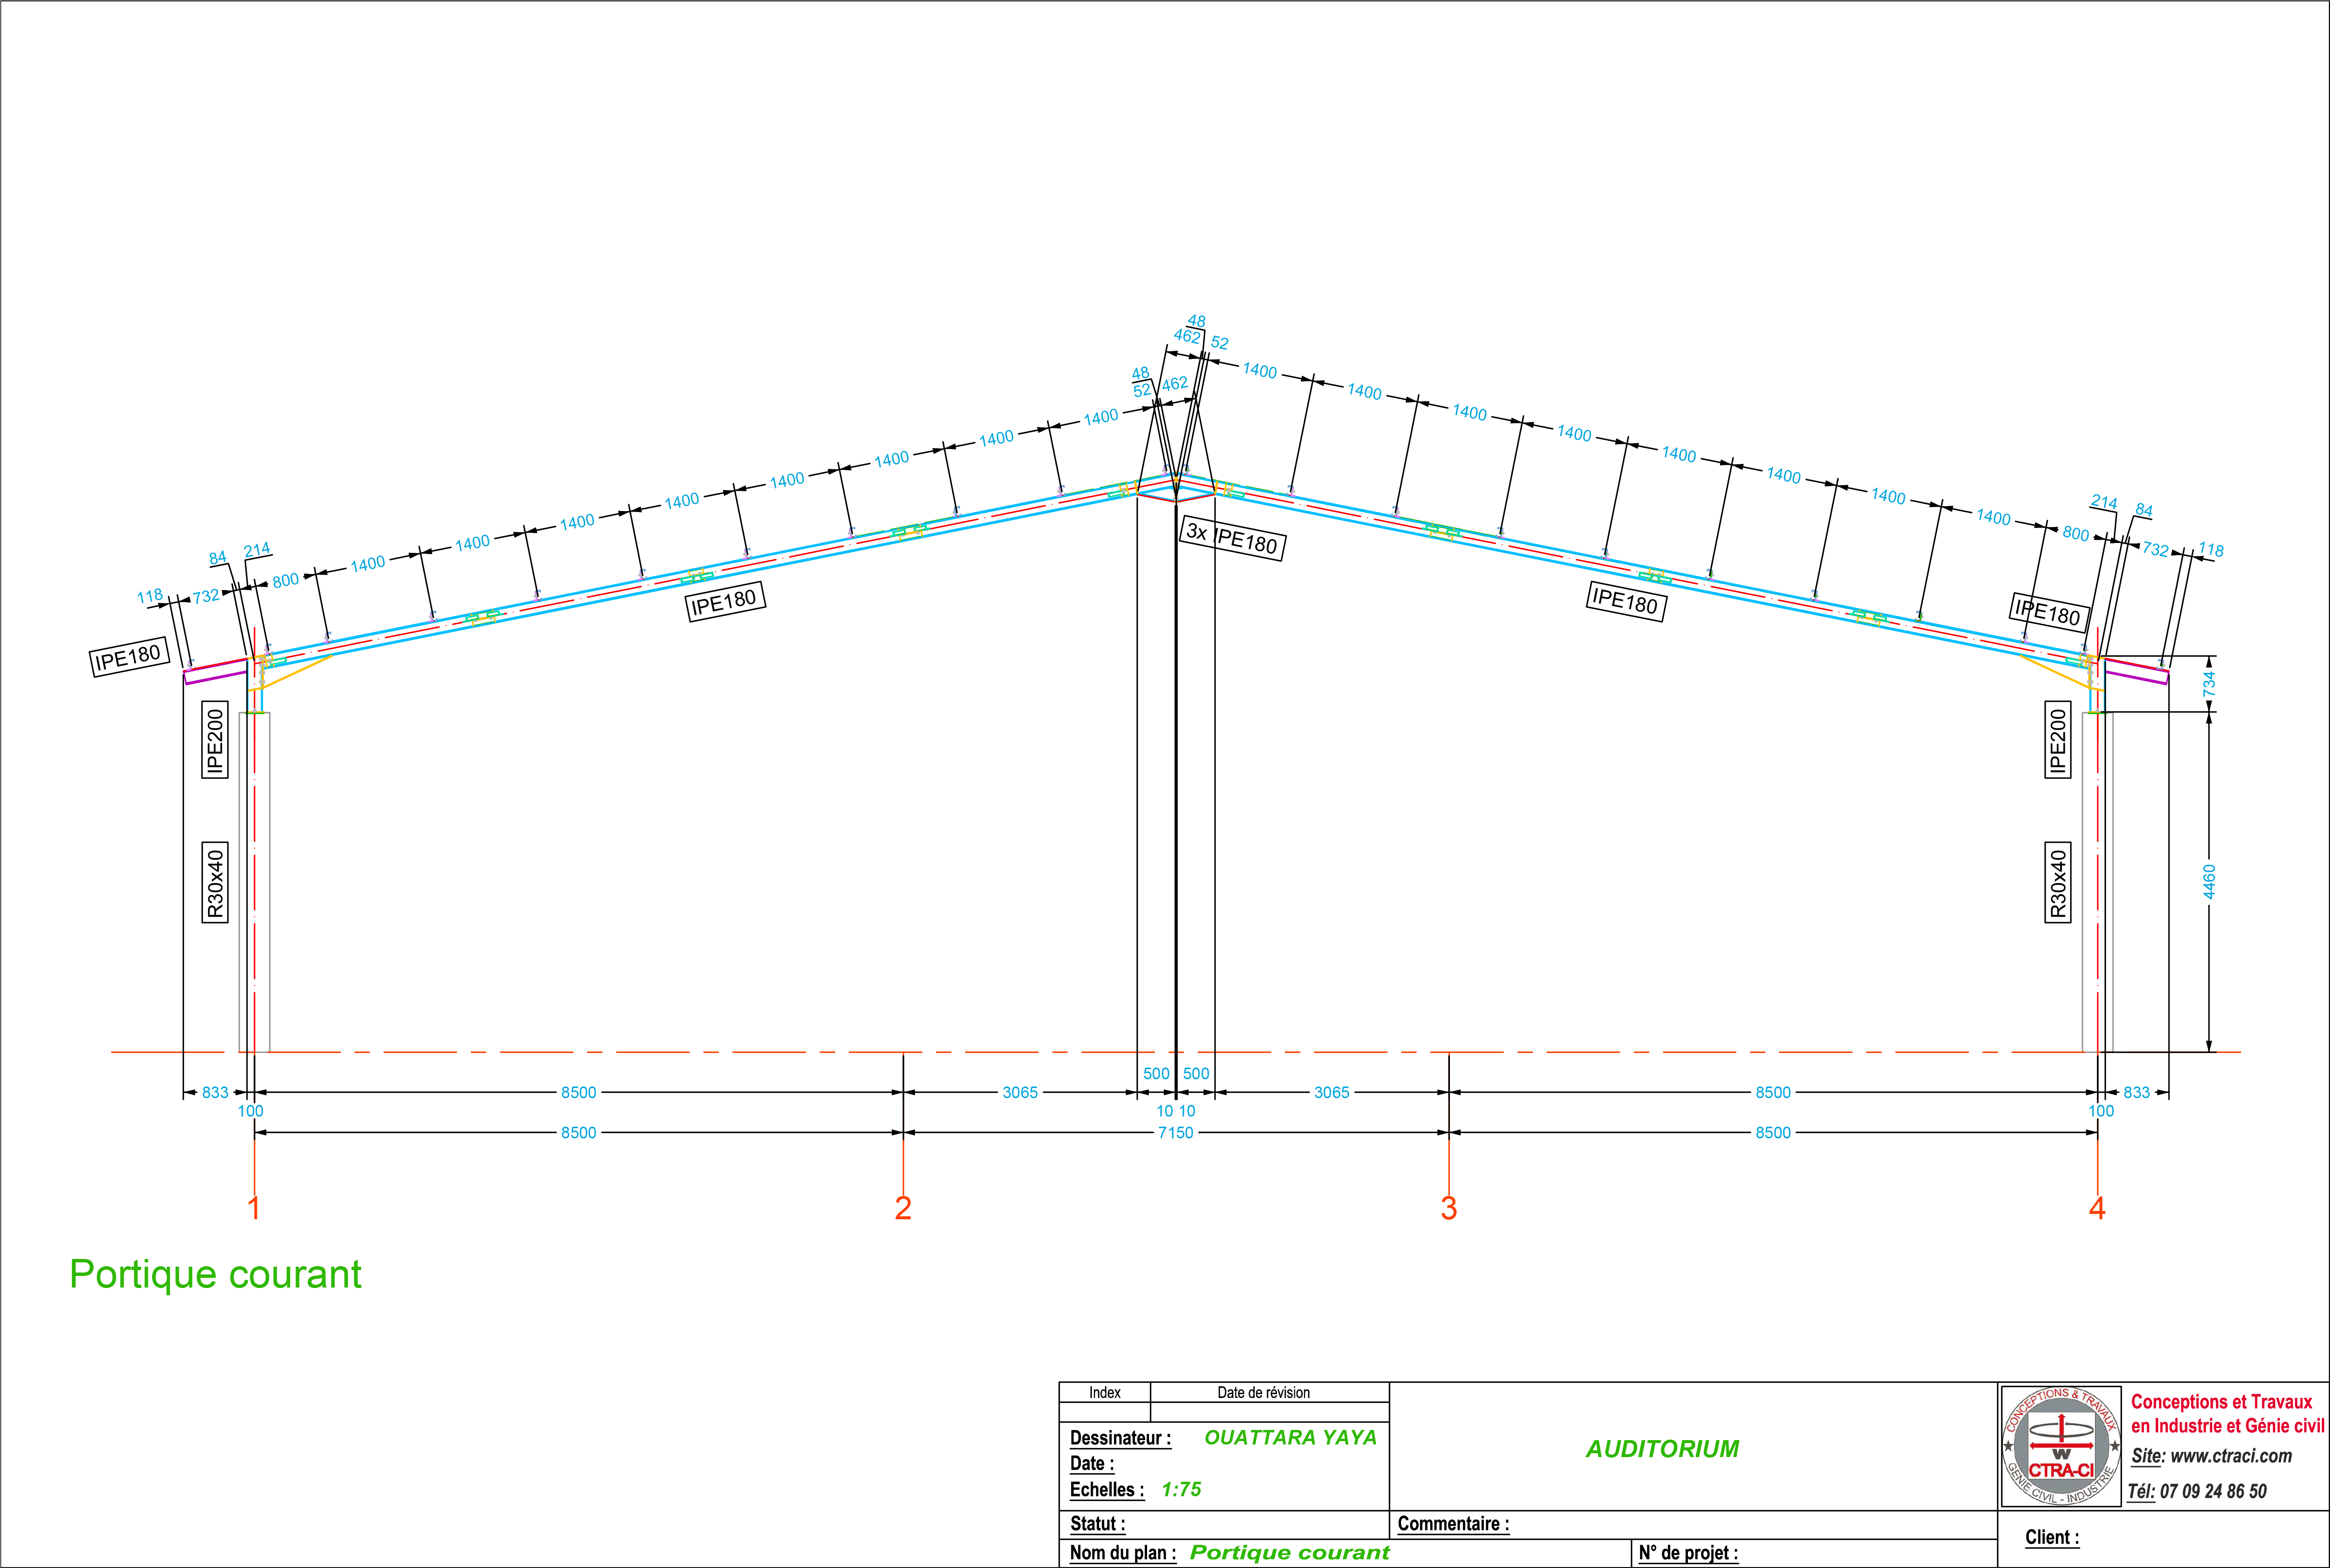
Task: Click the 'Commentaire :' field label
Action: point(1453,1524)
